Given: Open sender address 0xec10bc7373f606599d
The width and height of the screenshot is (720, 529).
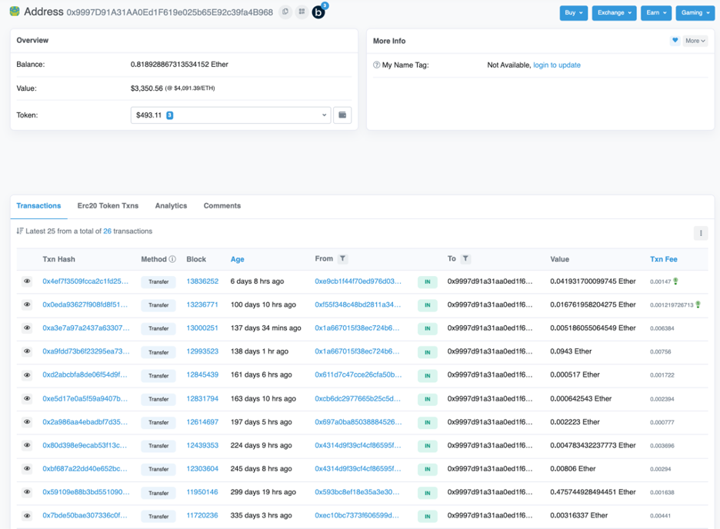Looking at the screenshot, I should point(357,516).
